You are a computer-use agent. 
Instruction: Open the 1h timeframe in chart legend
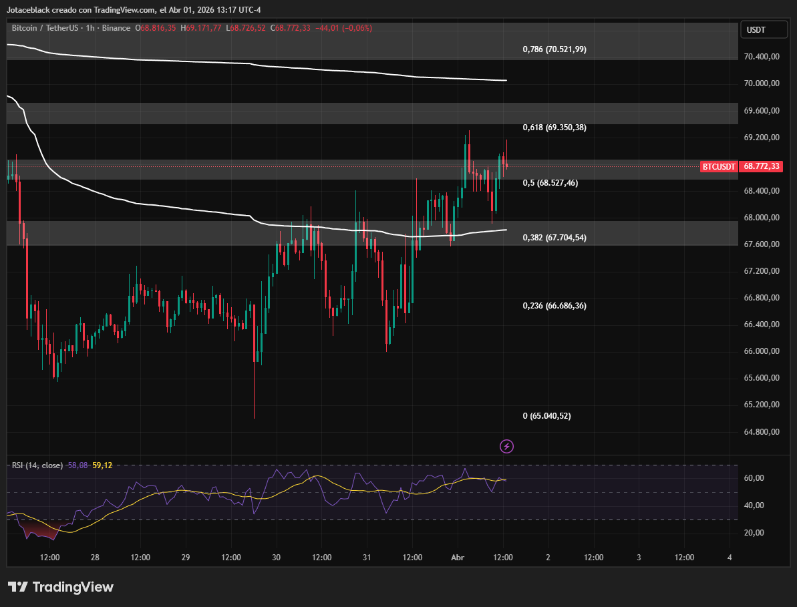tap(90, 28)
